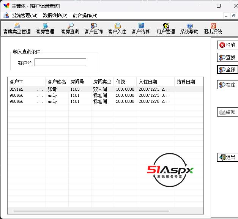This screenshot has width=238, height=219.
Task: Click the 查找 button
Action: pos(227,57)
